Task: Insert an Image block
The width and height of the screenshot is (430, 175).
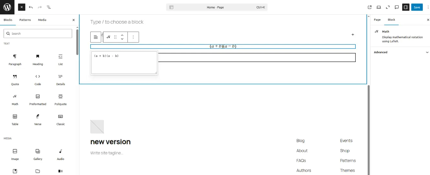Action: pyautogui.click(x=15, y=155)
